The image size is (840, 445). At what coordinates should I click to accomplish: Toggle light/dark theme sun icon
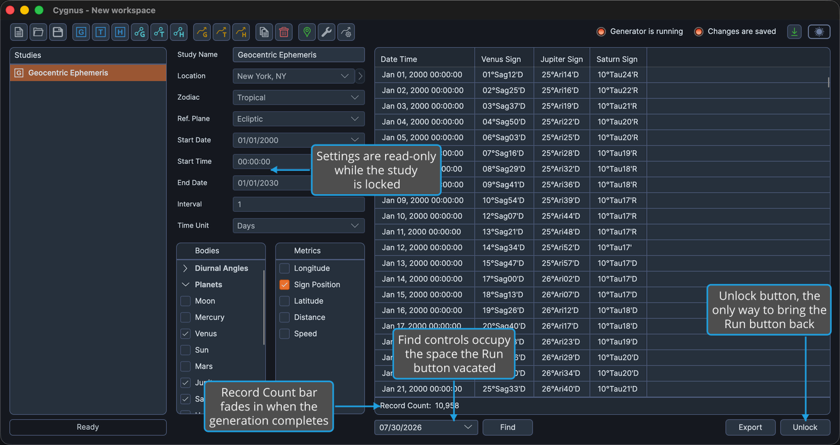click(819, 32)
